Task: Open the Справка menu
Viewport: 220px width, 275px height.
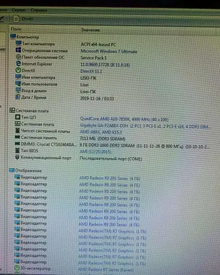Action: pyautogui.click(x=39, y=10)
